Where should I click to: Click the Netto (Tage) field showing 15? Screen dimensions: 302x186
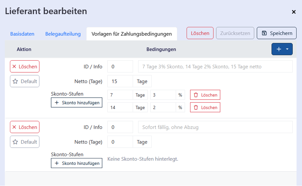tap(120, 81)
